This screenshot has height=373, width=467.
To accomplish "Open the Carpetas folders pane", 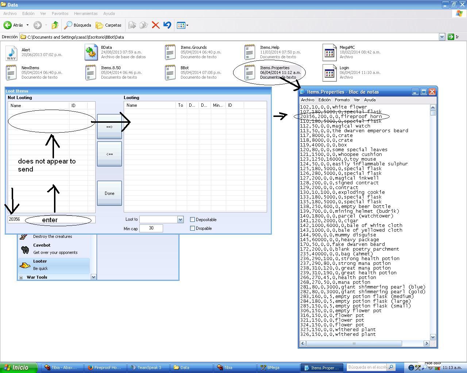I will click(x=109, y=25).
